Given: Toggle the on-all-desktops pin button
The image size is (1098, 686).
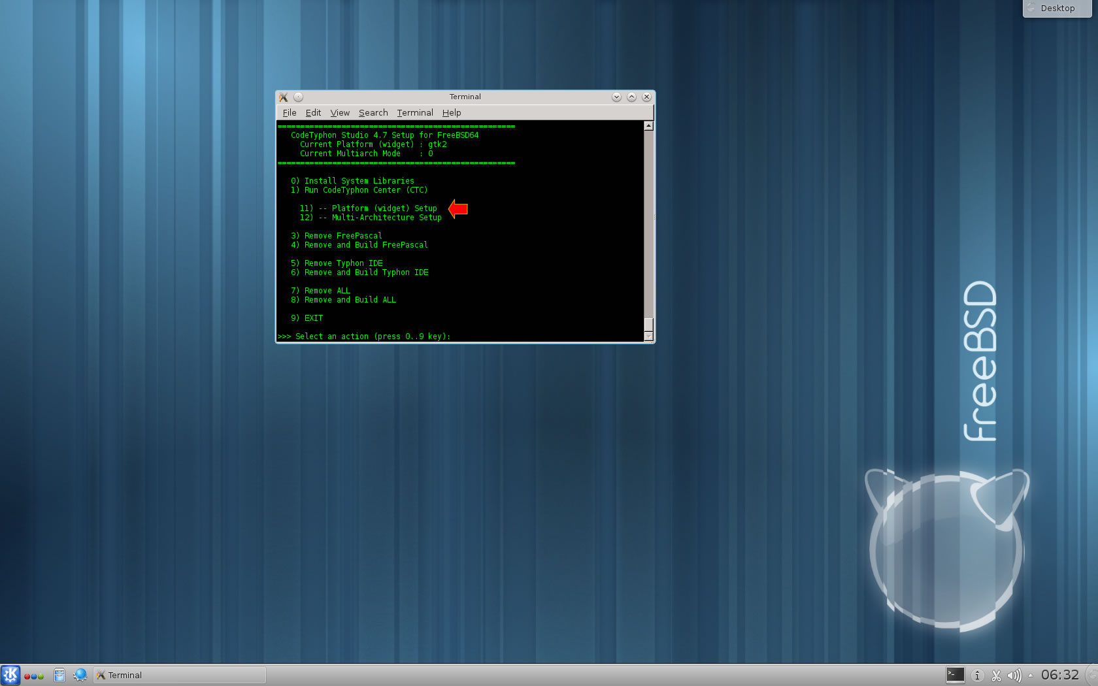Looking at the screenshot, I should (298, 97).
